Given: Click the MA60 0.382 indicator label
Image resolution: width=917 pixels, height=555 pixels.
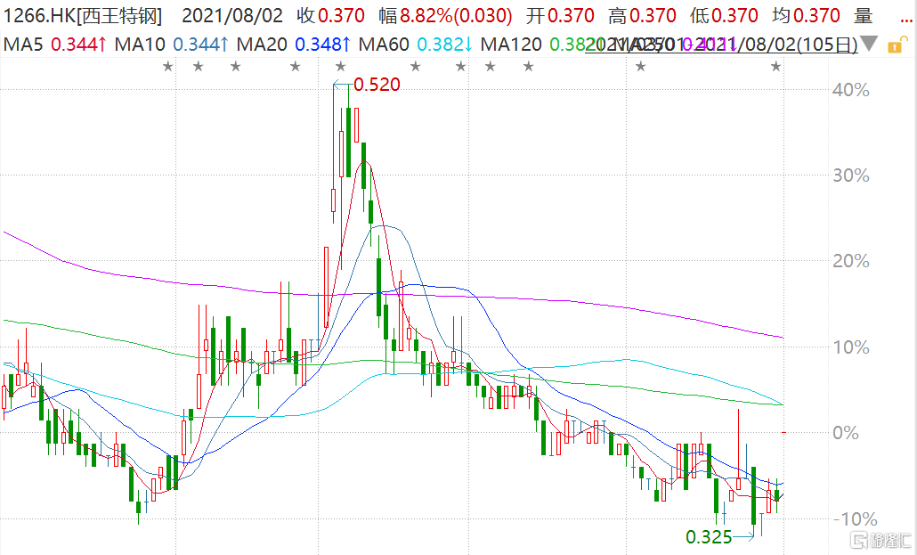Looking at the screenshot, I should click(x=415, y=44).
